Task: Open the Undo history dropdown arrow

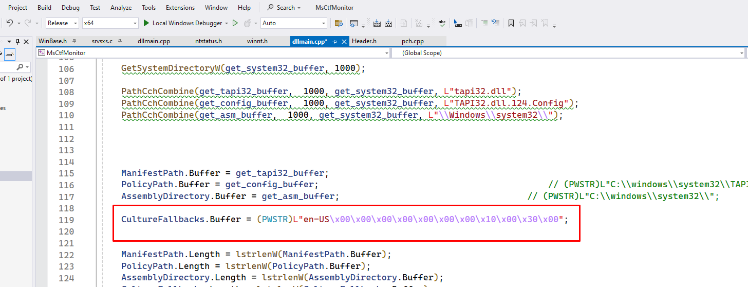Action: (x=19, y=24)
